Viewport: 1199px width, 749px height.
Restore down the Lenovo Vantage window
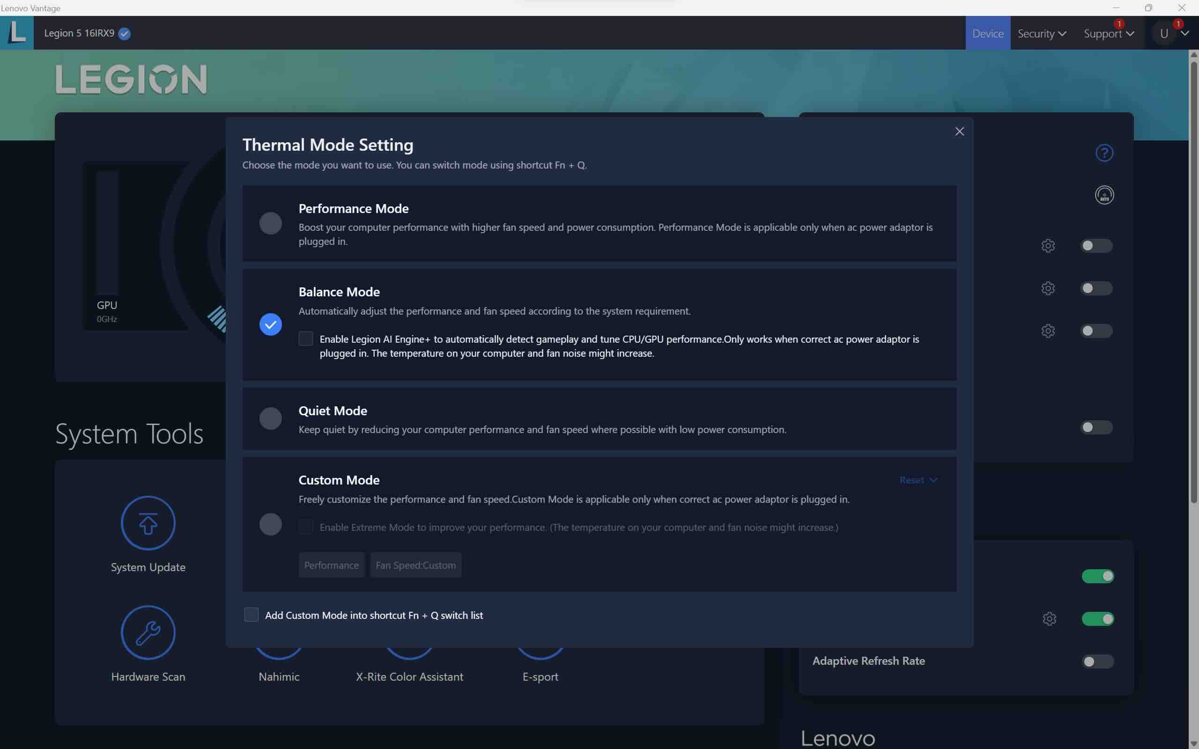(x=1148, y=8)
